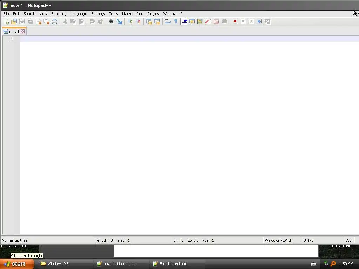Open Find with the binoculars icon

tap(111, 21)
